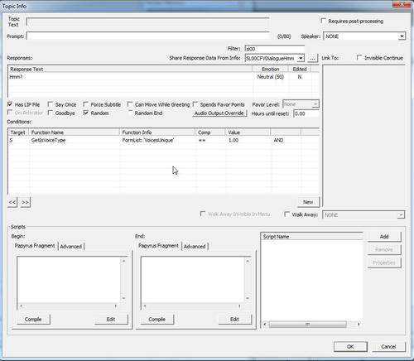Open the '...' browse button beside Share Response Data
This screenshot has height=361, width=414.
tap(312, 58)
